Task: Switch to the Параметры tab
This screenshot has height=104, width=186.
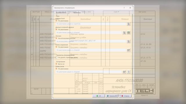Action: click(77, 12)
